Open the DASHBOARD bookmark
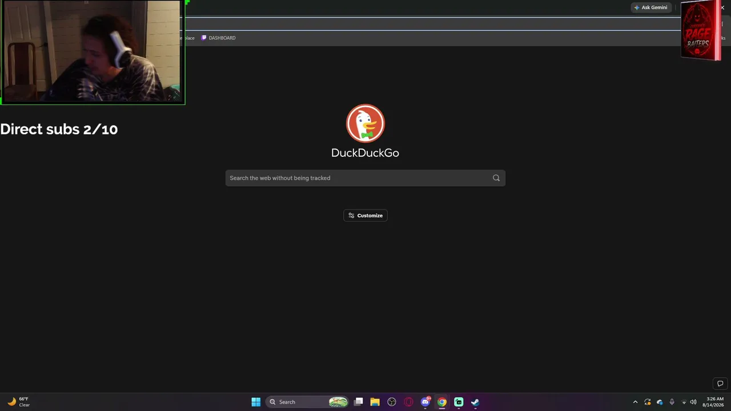The width and height of the screenshot is (731, 411). click(x=218, y=38)
